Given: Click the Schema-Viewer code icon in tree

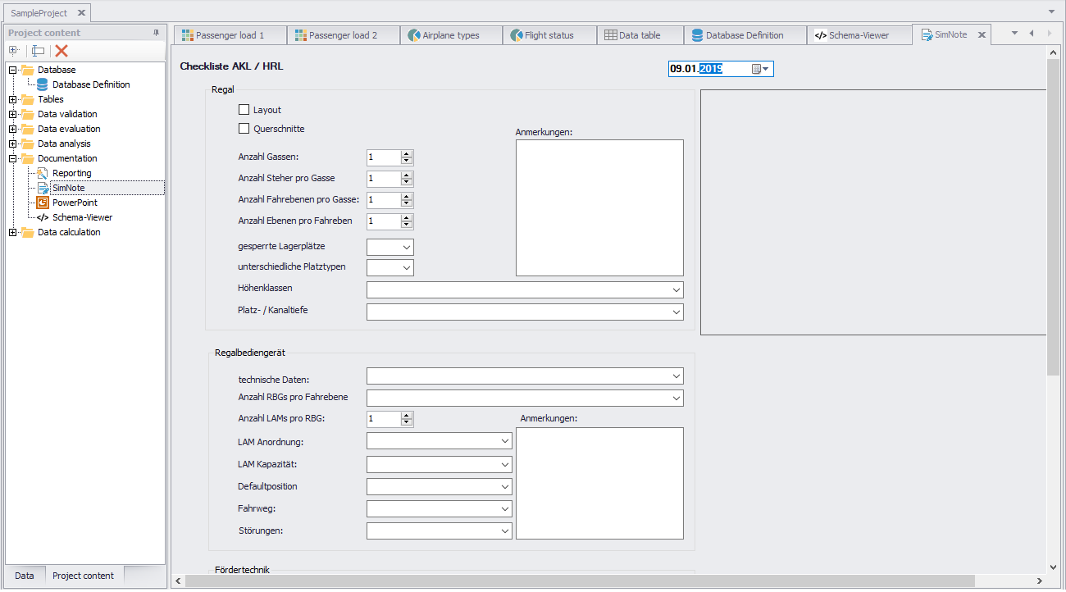Looking at the screenshot, I should pyautogui.click(x=43, y=217).
